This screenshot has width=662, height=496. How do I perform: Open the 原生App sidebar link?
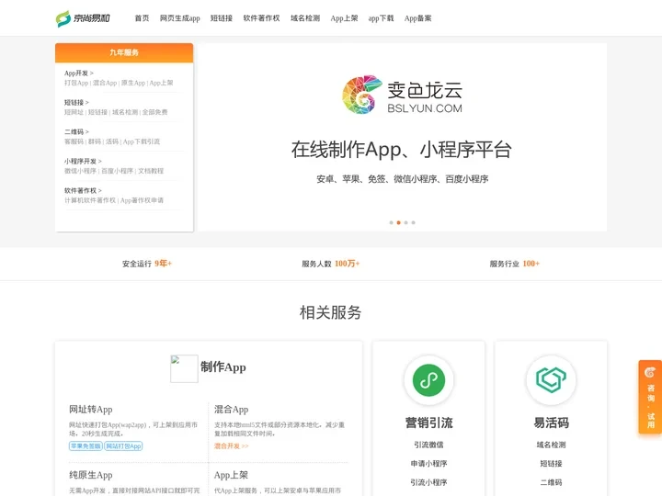pos(133,83)
